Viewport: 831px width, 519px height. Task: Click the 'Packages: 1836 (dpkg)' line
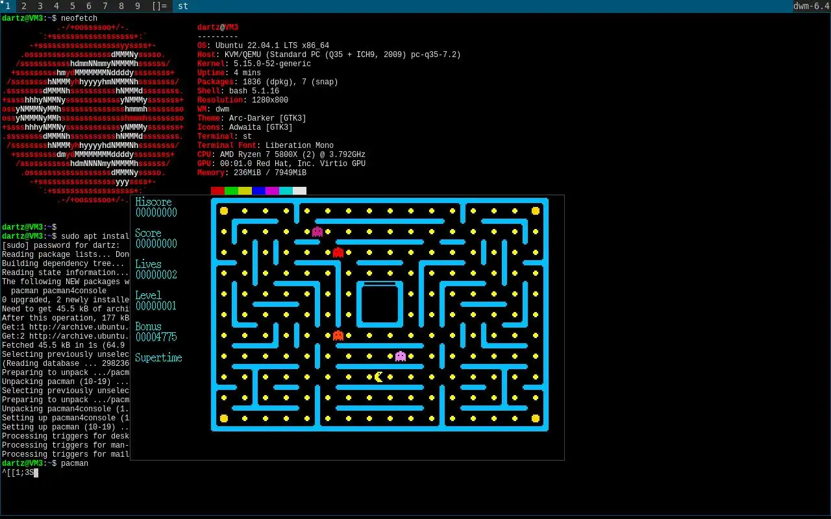(x=267, y=82)
